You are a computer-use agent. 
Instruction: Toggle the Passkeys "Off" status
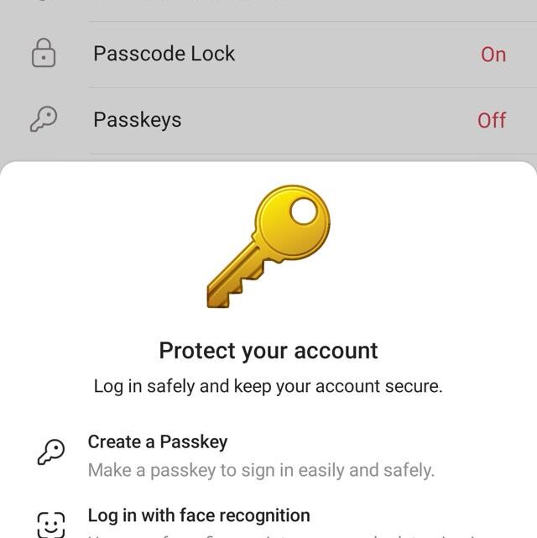click(492, 121)
